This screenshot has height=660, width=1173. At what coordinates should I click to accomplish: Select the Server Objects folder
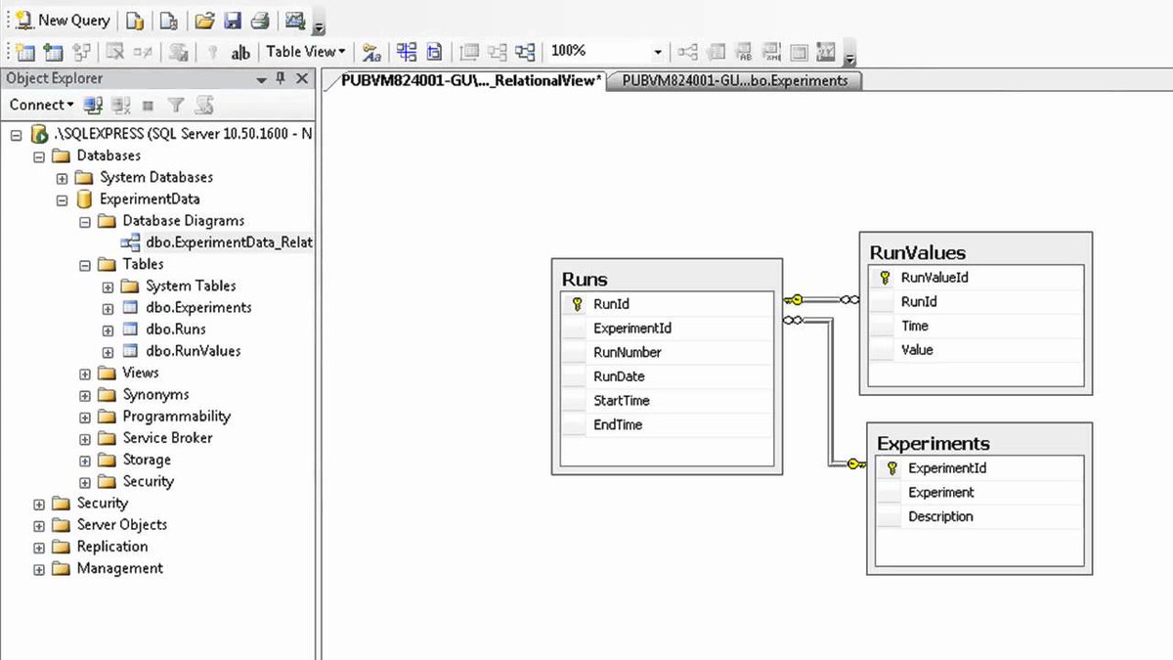coord(122,525)
